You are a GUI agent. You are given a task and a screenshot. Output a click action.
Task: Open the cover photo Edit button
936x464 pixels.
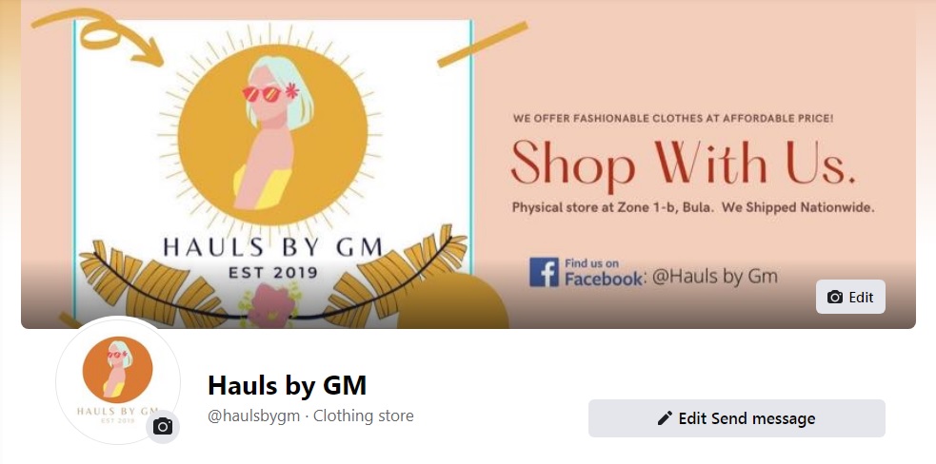[850, 297]
